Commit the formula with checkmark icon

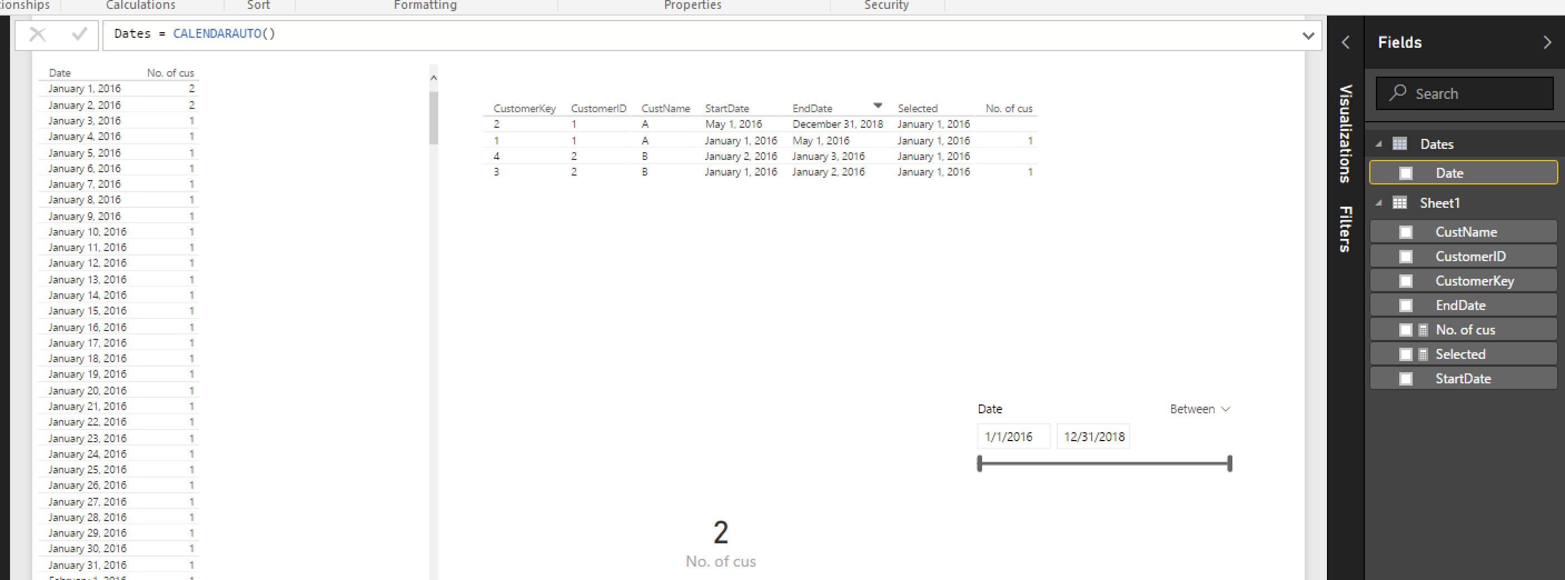click(x=79, y=34)
